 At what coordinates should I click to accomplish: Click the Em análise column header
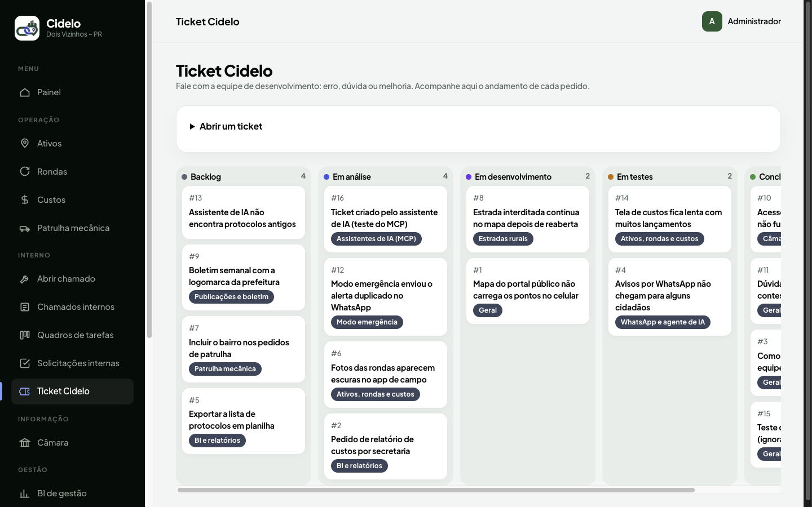coord(386,177)
